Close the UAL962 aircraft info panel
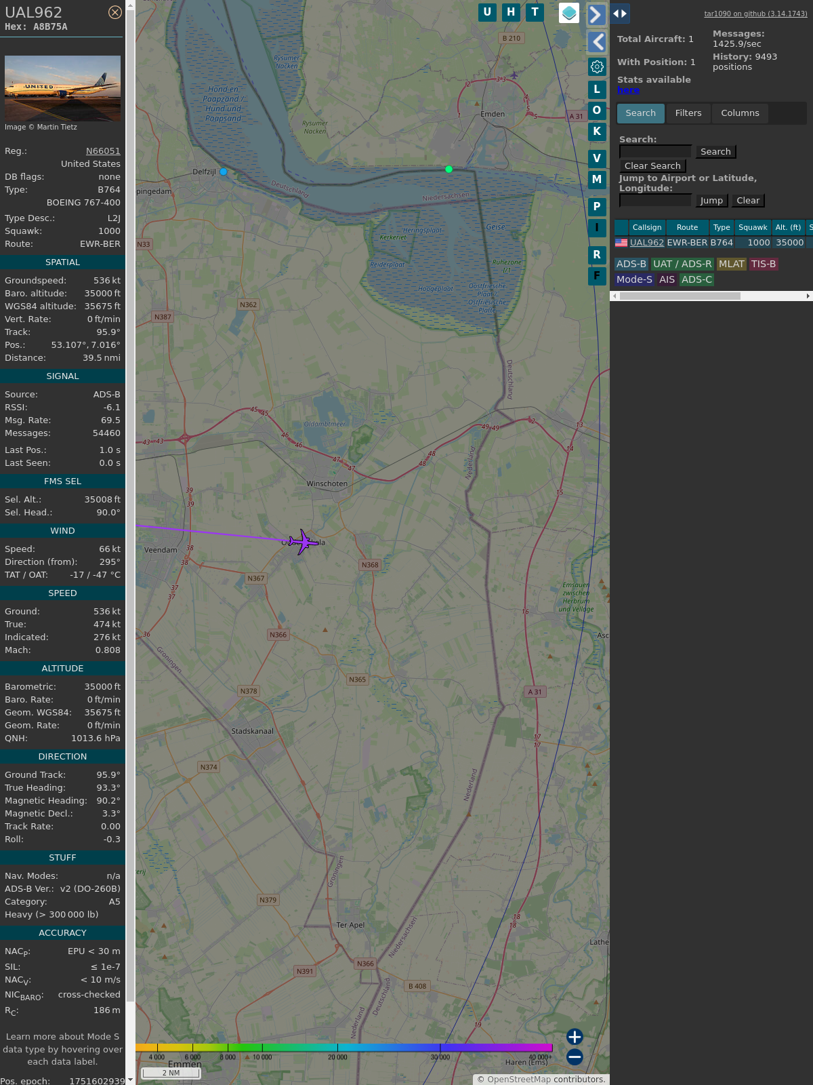This screenshot has height=1085, width=813. pyautogui.click(x=115, y=12)
